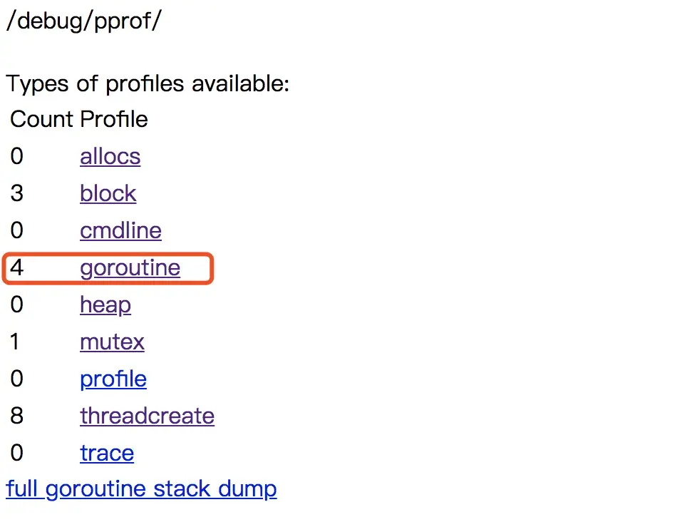Open the cmdline link
697x522 pixels.
click(x=120, y=231)
